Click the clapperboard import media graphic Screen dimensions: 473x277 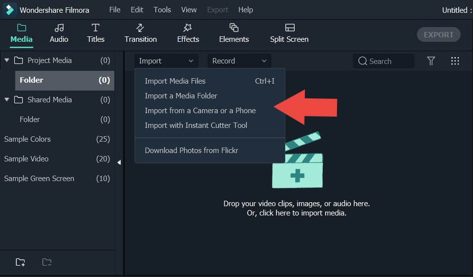coord(298,160)
